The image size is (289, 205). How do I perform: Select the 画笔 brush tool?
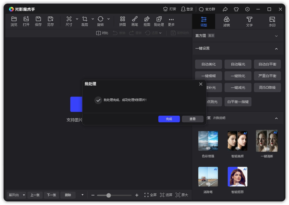(x=135, y=19)
